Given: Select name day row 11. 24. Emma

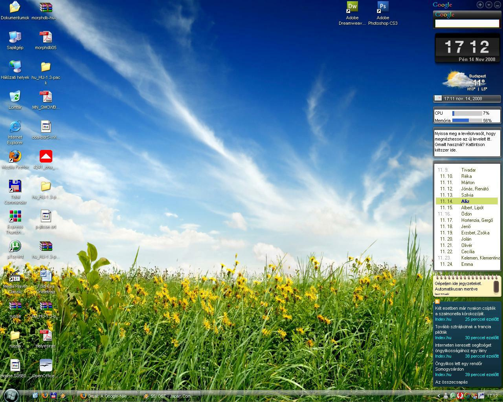Looking at the screenshot, I should point(467,264).
